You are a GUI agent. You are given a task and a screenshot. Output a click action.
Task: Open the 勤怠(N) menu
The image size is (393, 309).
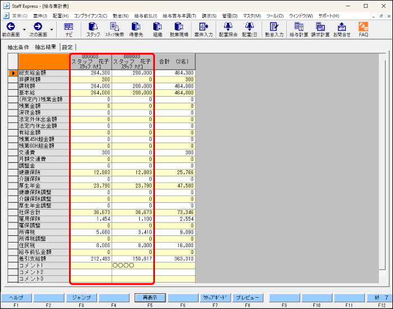click(x=121, y=16)
